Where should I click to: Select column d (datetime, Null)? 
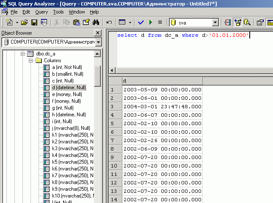coord(69,88)
